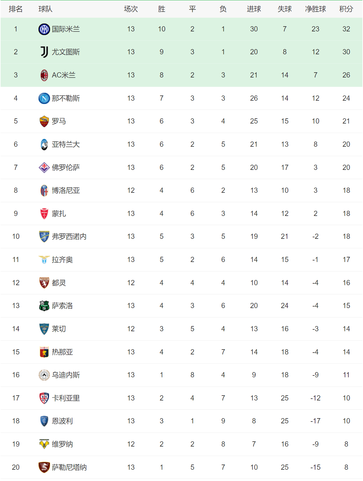
Task: Open the 博洛尼亚 team page
Action: (x=66, y=190)
